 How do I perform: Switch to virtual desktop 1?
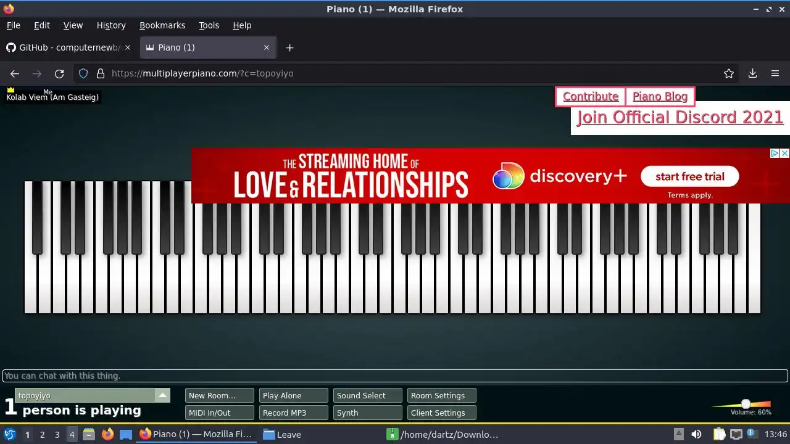pos(27,434)
